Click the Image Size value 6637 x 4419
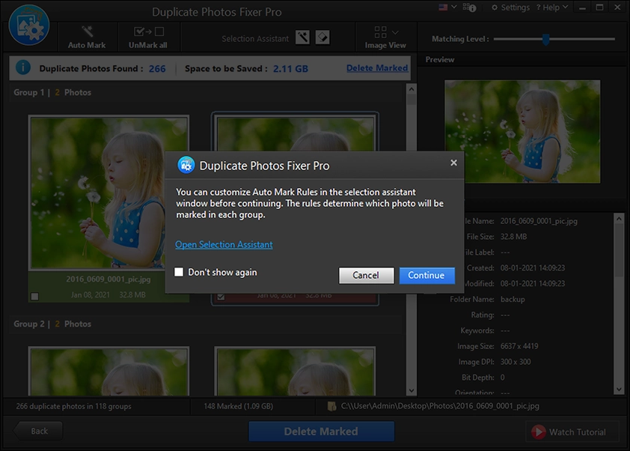630x451 pixels. pyautogui.click(x=519, y=346)
